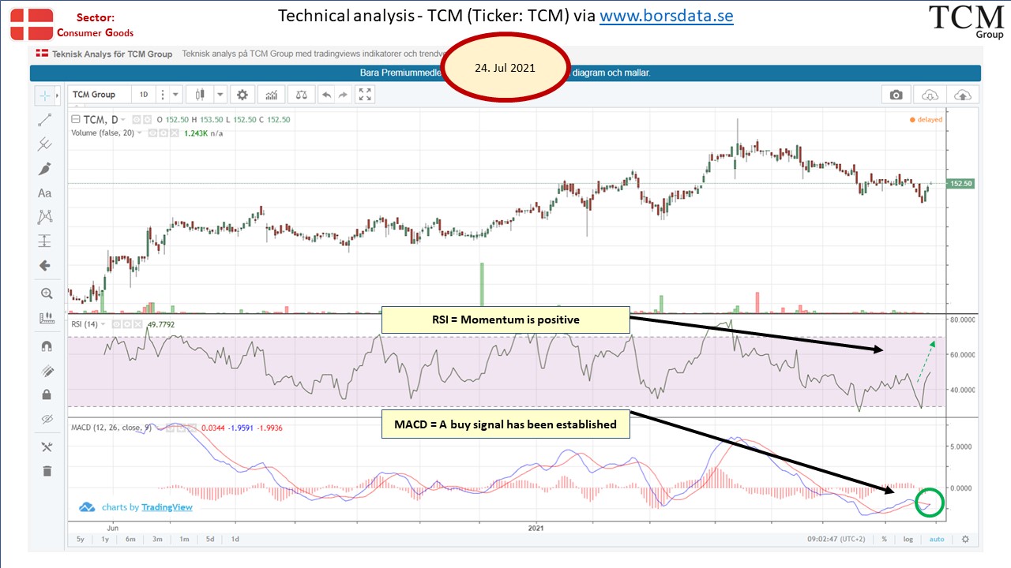Hide the RSI indicator via eye icon
The image size is (1011, 568).
(x=115, y=323)
